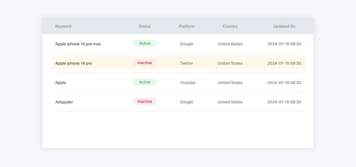Viewport: 356px width, 167px height.
Task: Select United States in the Twitter row
Action: pos(230,64)
